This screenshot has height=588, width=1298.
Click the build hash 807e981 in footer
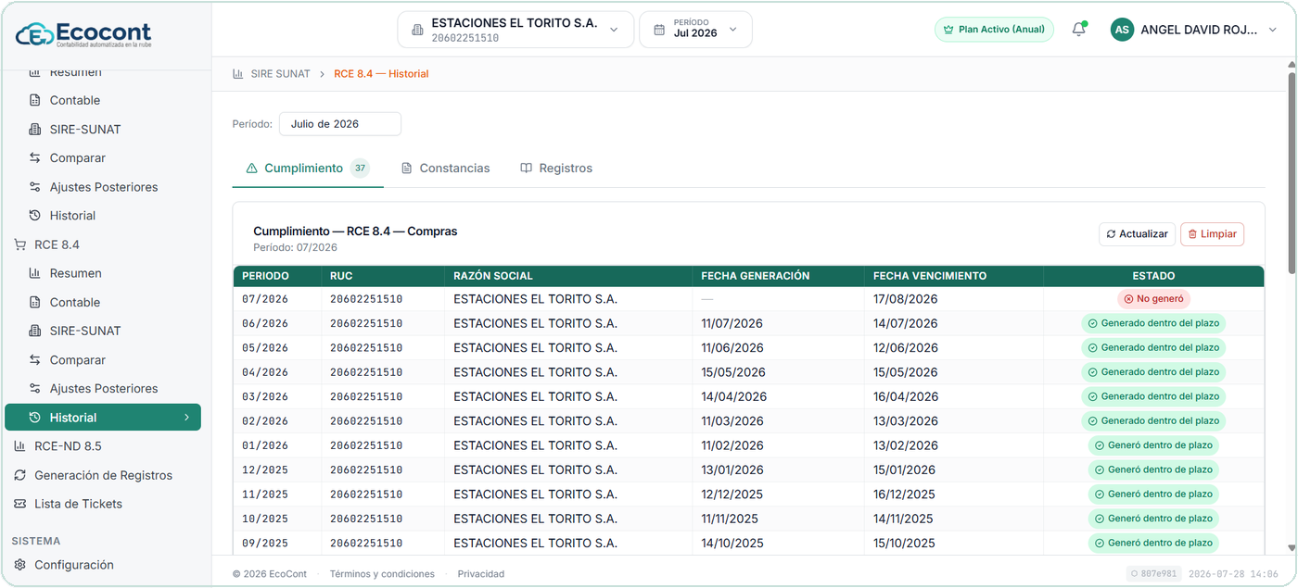pos(1153,574)
